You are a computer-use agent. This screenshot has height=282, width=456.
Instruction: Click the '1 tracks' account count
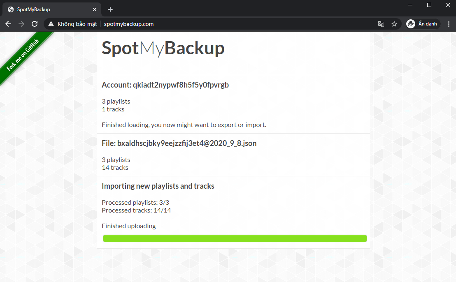coord(113,109)
